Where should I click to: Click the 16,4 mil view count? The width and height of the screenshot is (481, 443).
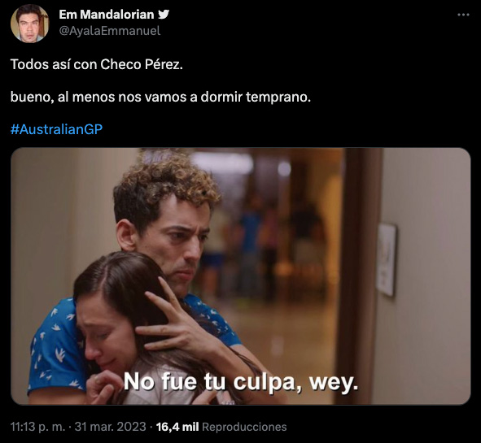click(x=177, y=427)
